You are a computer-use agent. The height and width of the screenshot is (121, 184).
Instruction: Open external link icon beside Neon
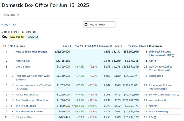click(156, 106)
